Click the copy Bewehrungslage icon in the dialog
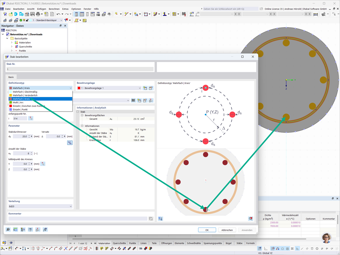 tap(151, 88)
